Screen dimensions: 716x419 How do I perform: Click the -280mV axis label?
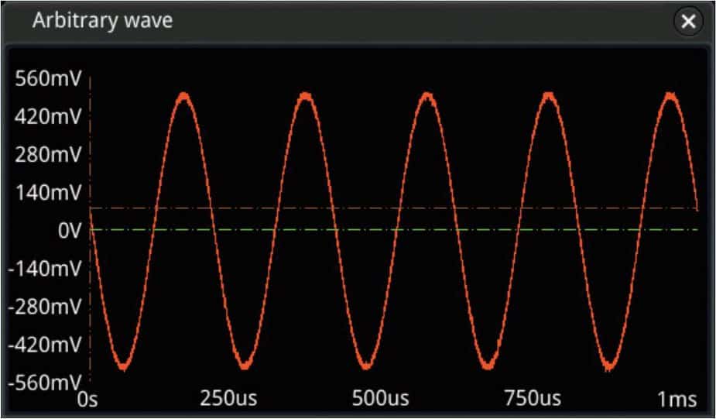click(45, 306)
